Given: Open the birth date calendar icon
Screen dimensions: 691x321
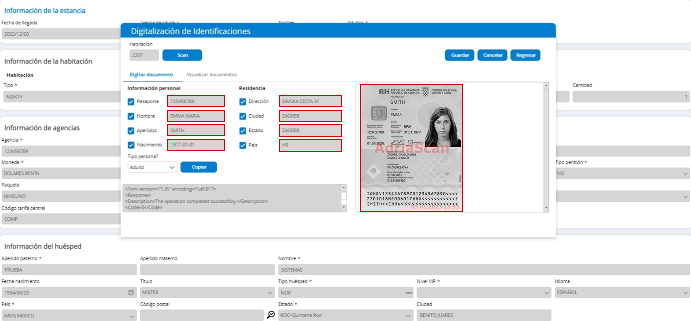Looking at the screenshot, I should pos(131,292).
